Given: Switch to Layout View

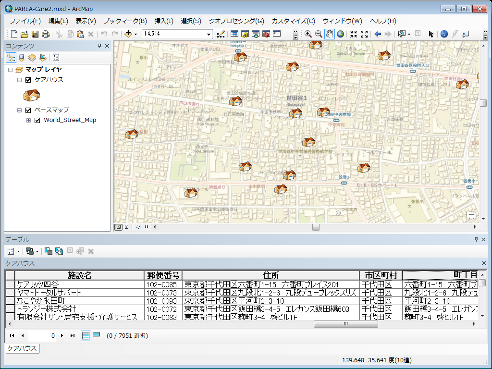Looking at the screenshot, I should (126, 227).
